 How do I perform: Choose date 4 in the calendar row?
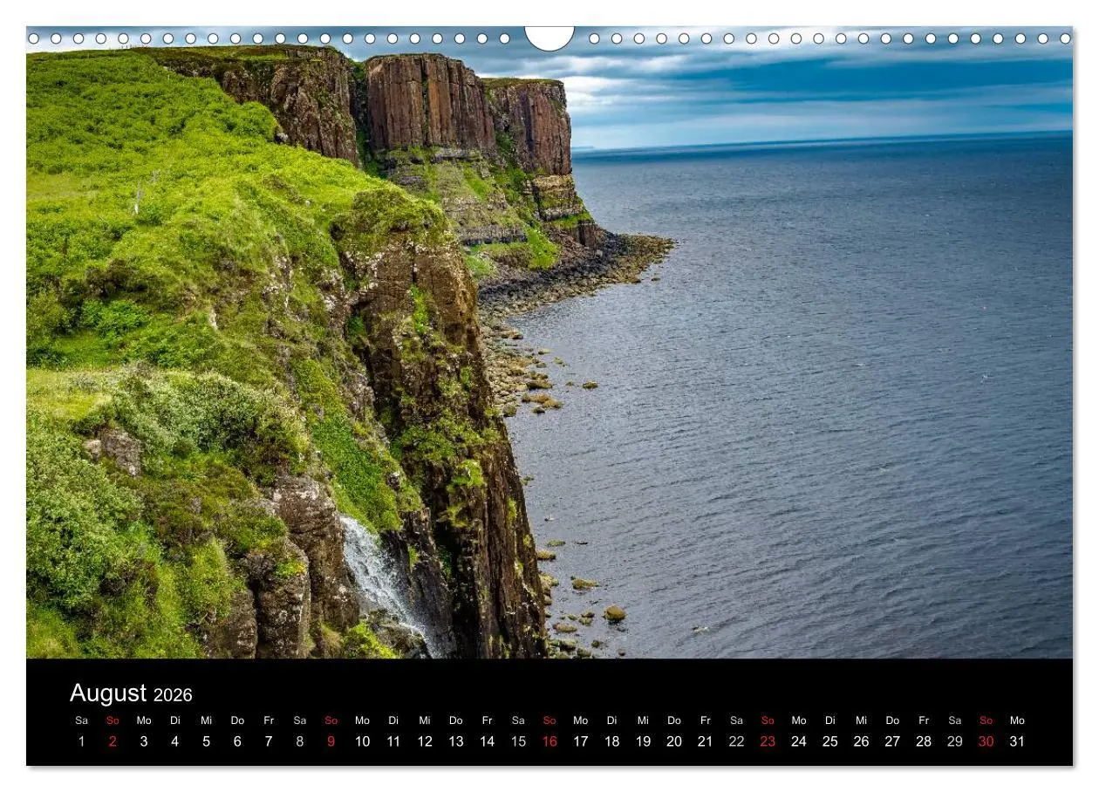pyautogui.click(x=174, y=741)
